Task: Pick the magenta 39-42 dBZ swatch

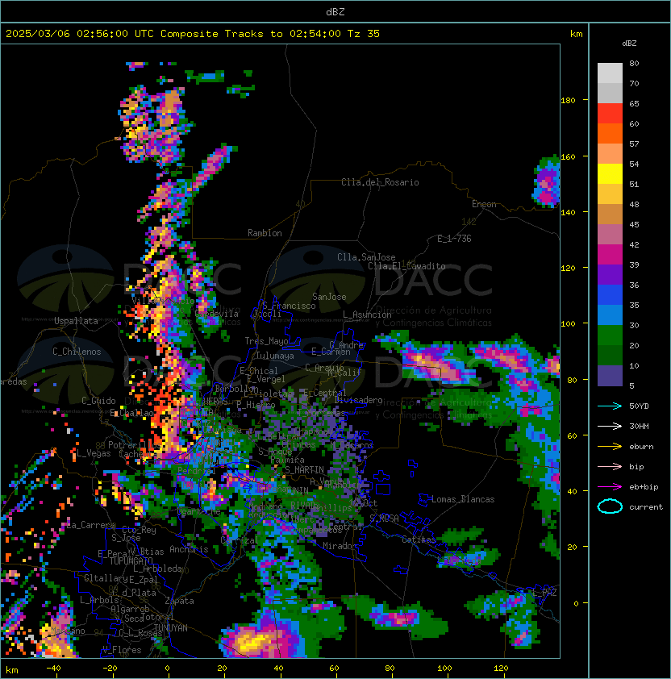Action: pyautogui.click(x=610, y=255)
